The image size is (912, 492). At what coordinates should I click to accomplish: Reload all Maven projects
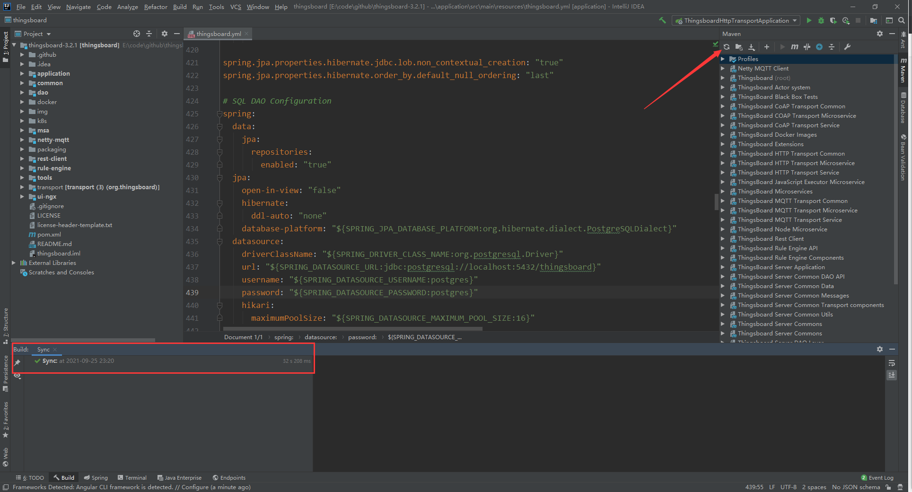pos(727,47)
